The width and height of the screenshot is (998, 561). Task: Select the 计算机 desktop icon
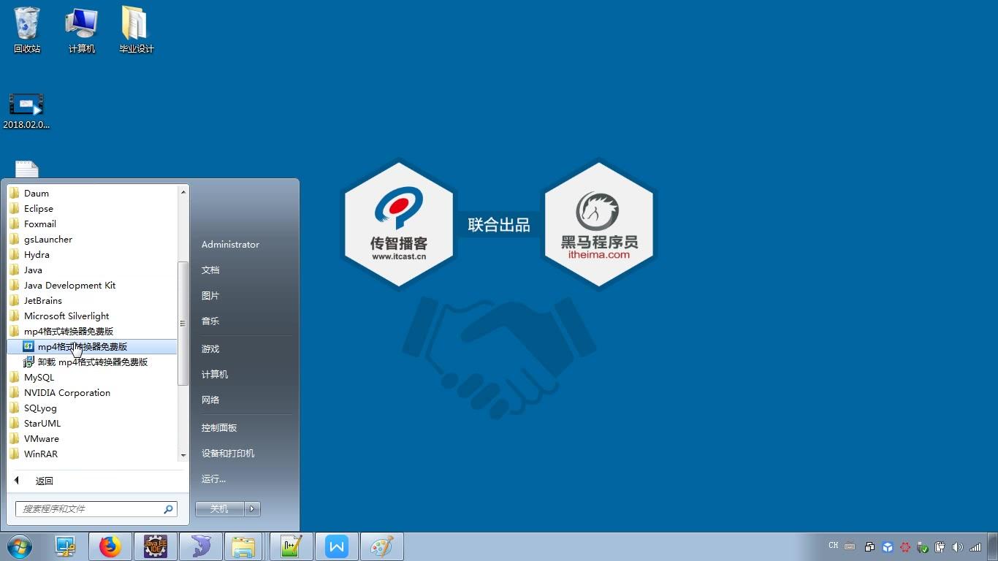[x=82, y=30]
